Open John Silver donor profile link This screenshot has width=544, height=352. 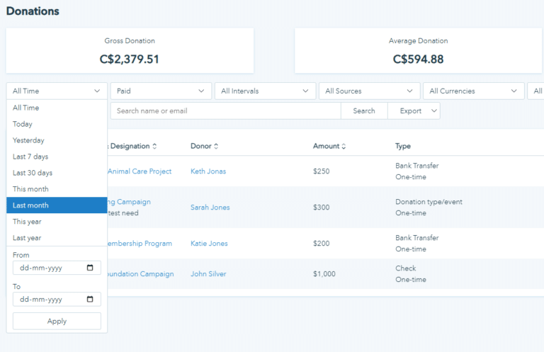click(208, 274)
